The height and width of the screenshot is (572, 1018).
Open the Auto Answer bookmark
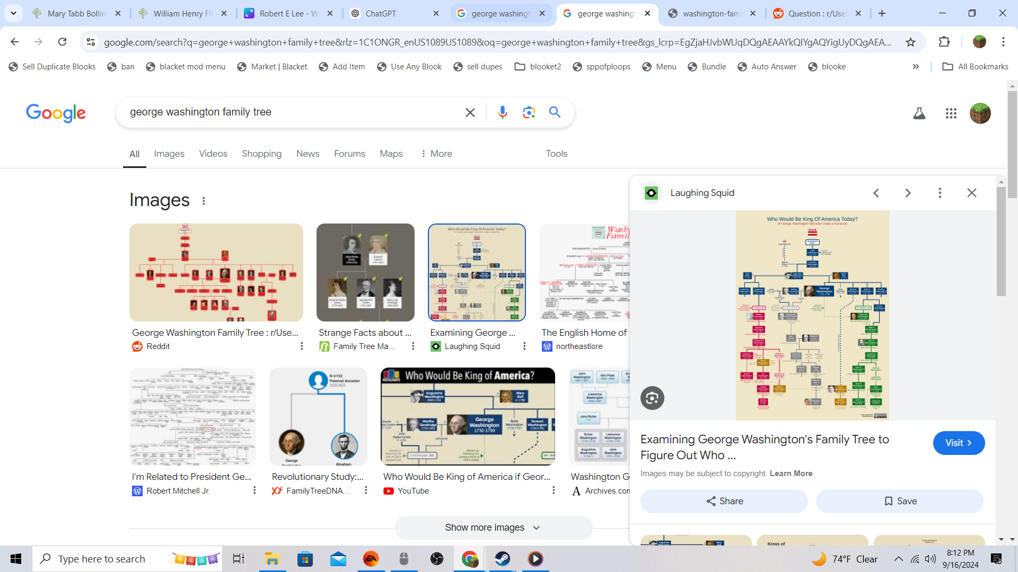[767, 67]
